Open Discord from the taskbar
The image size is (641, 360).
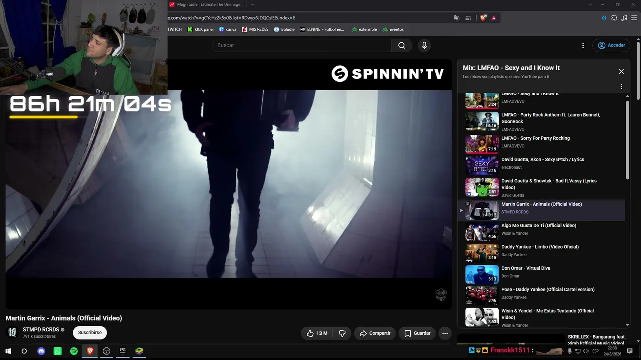pos(41,351)
